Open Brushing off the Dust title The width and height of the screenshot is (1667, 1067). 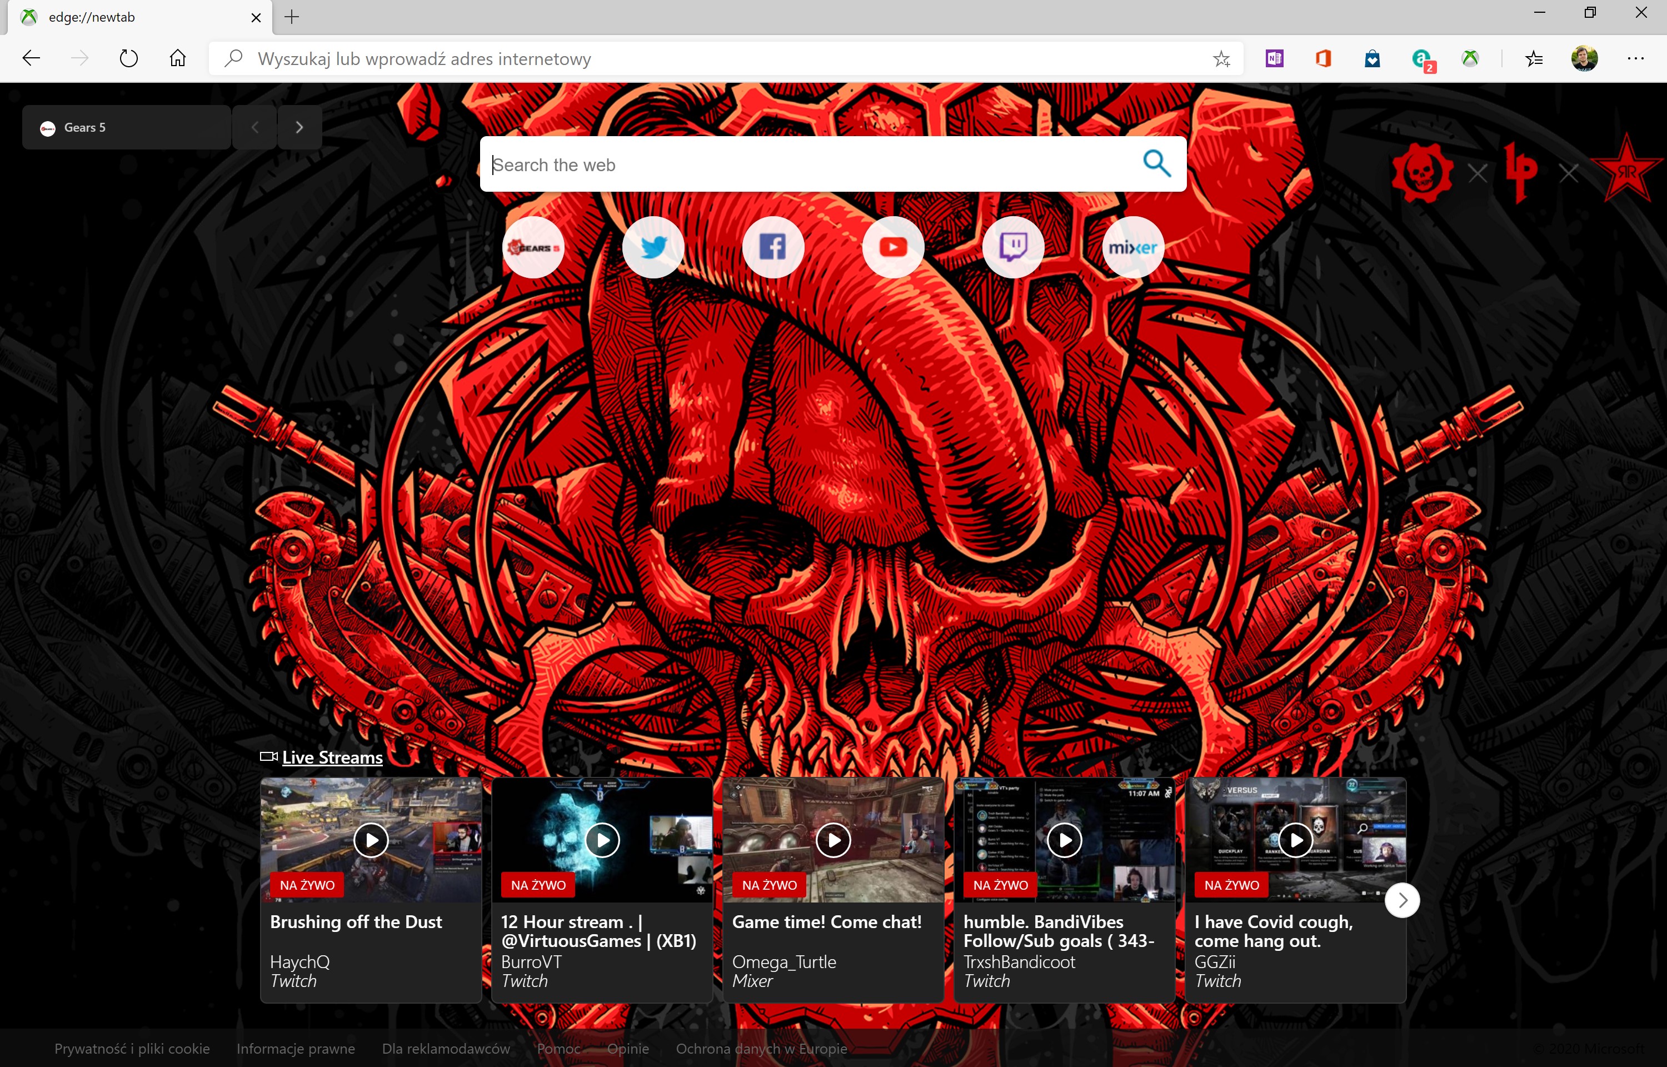click(x=356, y=922)
